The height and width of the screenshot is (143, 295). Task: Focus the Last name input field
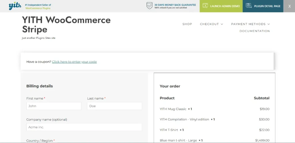click(114, 106)
